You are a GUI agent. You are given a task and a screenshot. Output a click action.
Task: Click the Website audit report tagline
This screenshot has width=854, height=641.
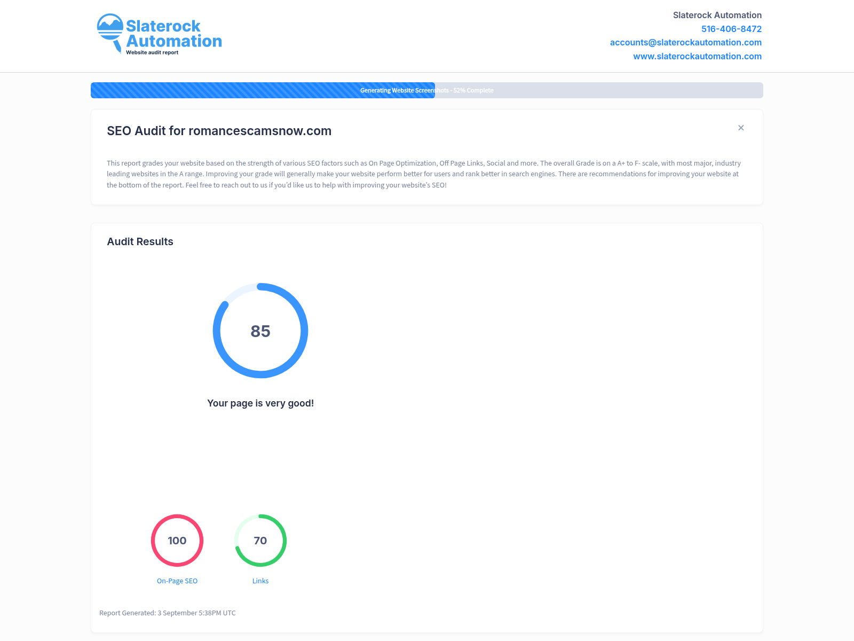(x=152, y=52)
